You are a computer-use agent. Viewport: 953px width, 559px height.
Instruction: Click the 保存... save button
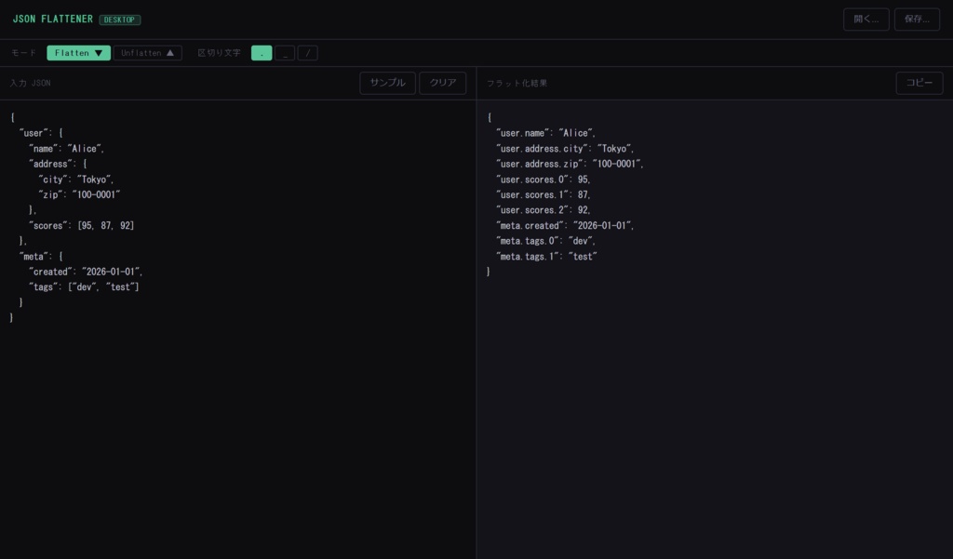pyautogui.click(x=917, y=20)
